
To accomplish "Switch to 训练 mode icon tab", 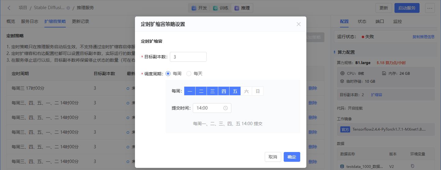I will point(221,8).
